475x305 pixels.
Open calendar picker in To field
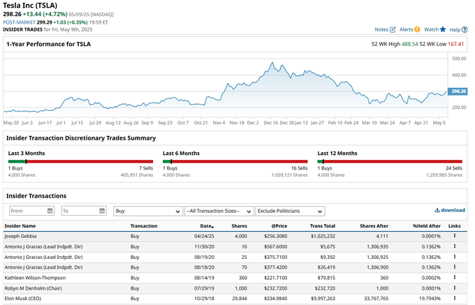(102, 211)
